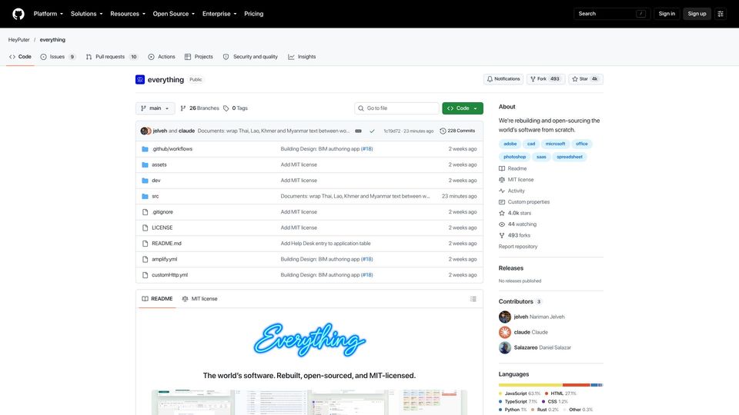
Task: Open the customHttp.yml file
Action: (x=169, y=275)
